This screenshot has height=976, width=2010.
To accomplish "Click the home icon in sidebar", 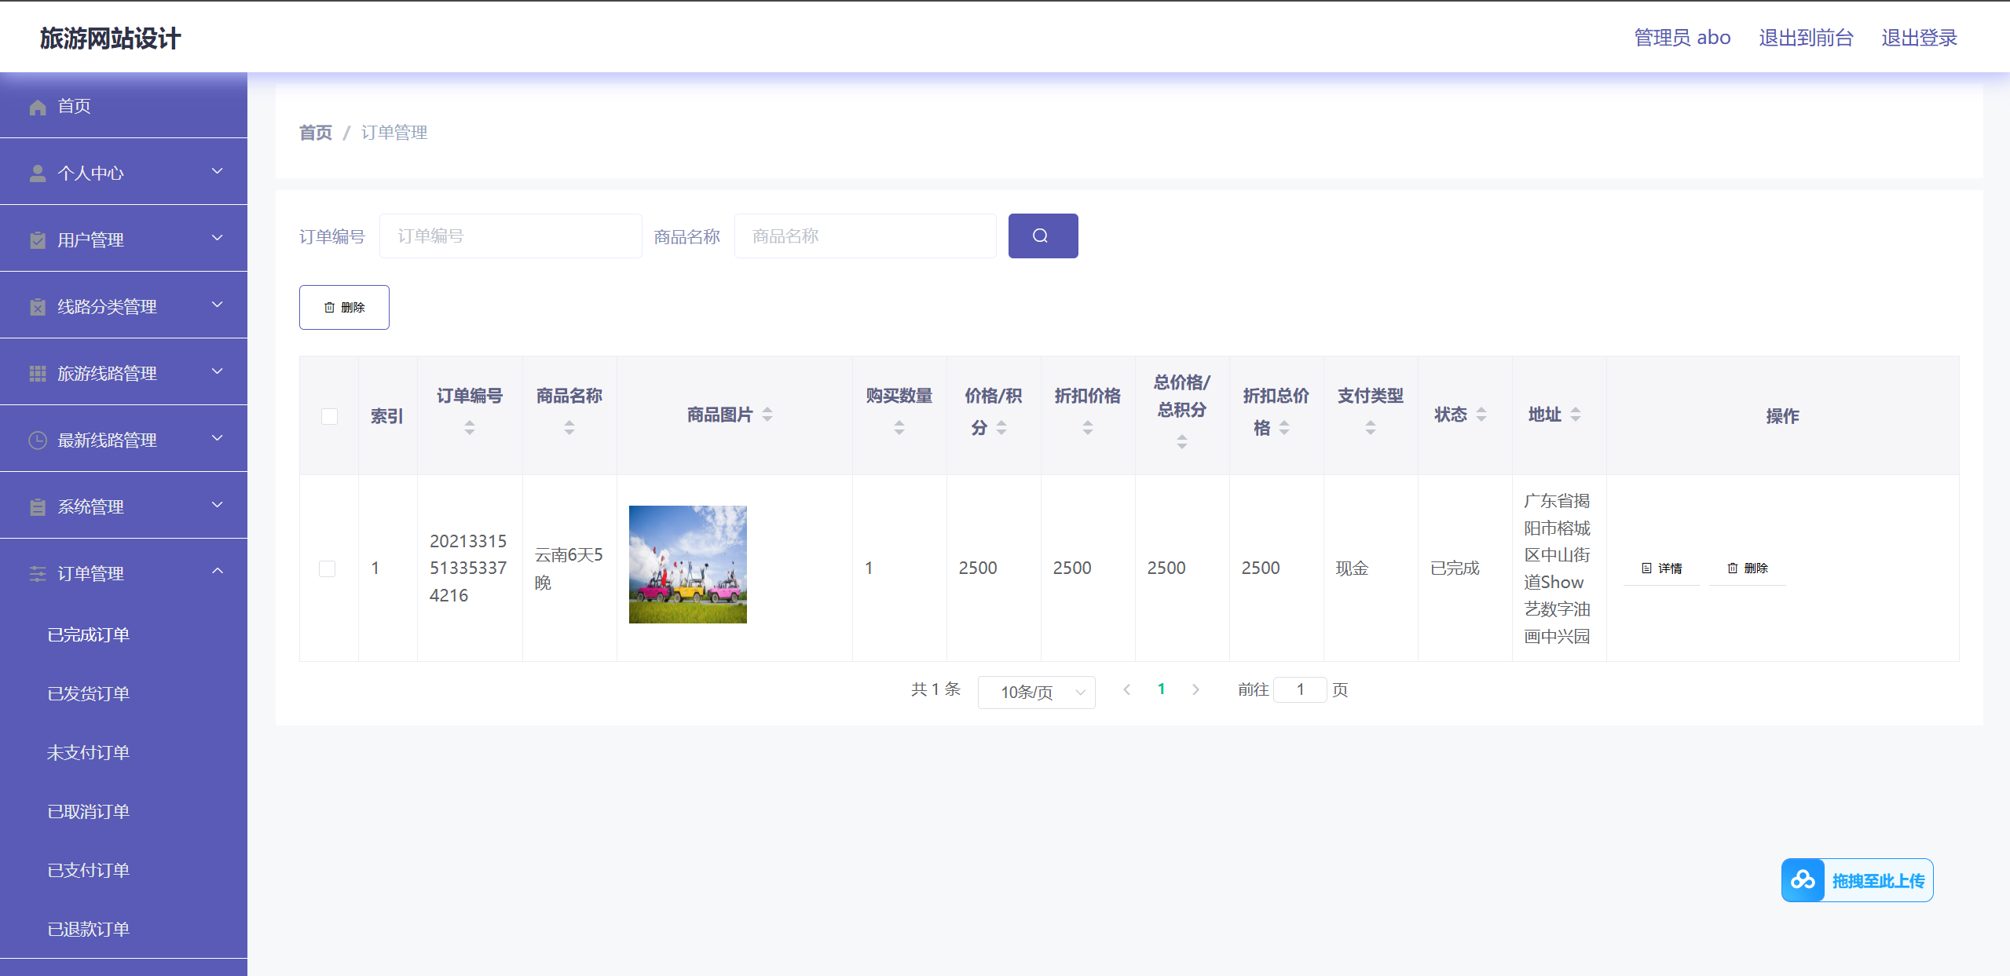I will pos(38,107).
